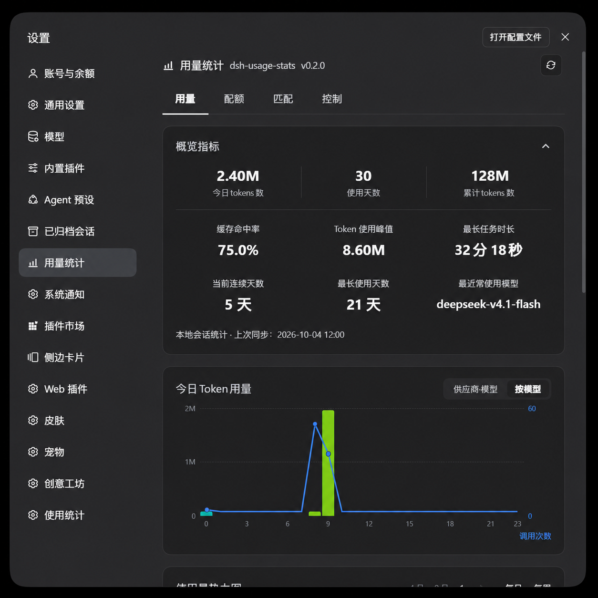Screen dimensions: 598x598
Task: Click the account icon beside 账号与余额
Action: pyautogui.click(x=33, y=73)
